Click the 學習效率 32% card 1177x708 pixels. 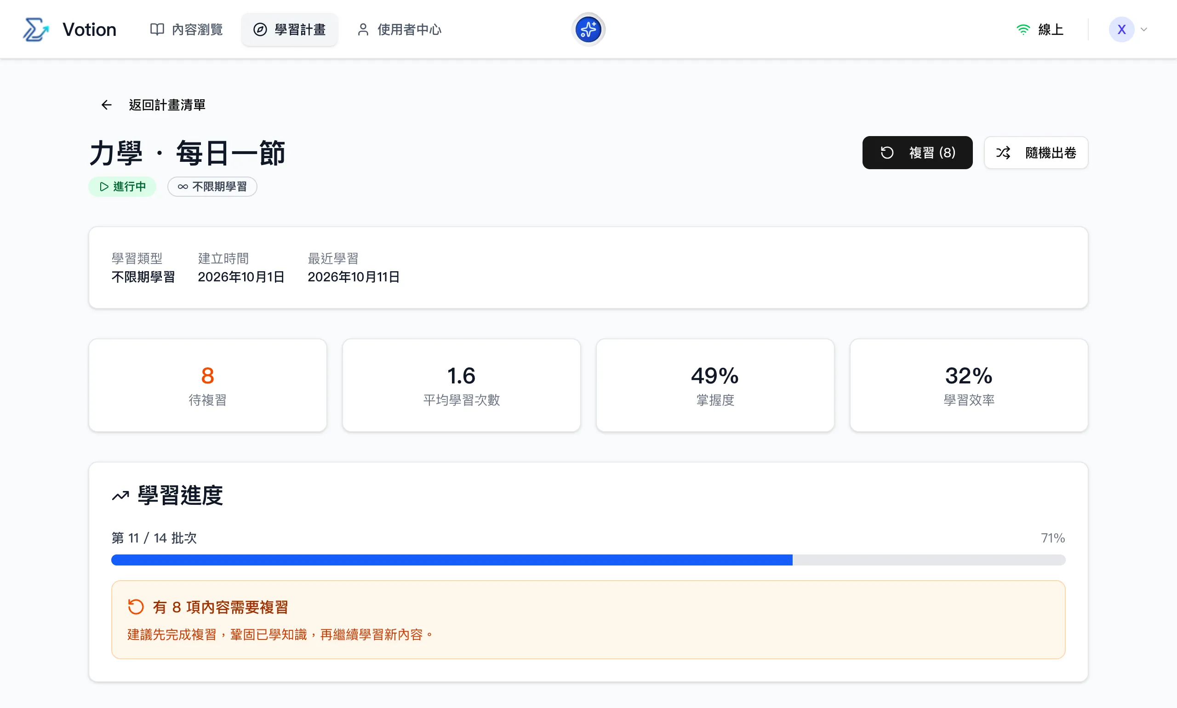(969, 385)
